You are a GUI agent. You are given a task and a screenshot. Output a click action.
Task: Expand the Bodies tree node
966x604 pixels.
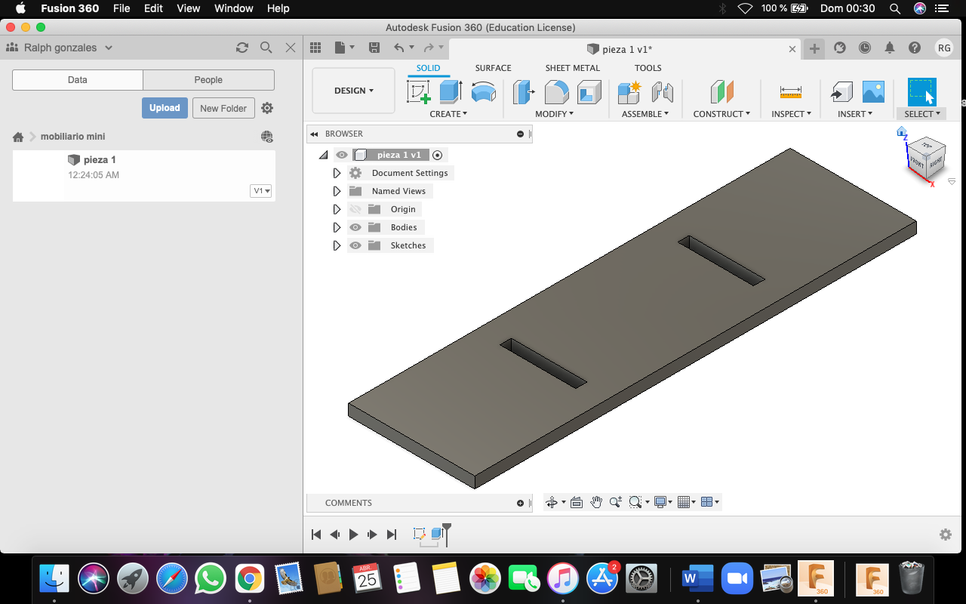[337, 227]
